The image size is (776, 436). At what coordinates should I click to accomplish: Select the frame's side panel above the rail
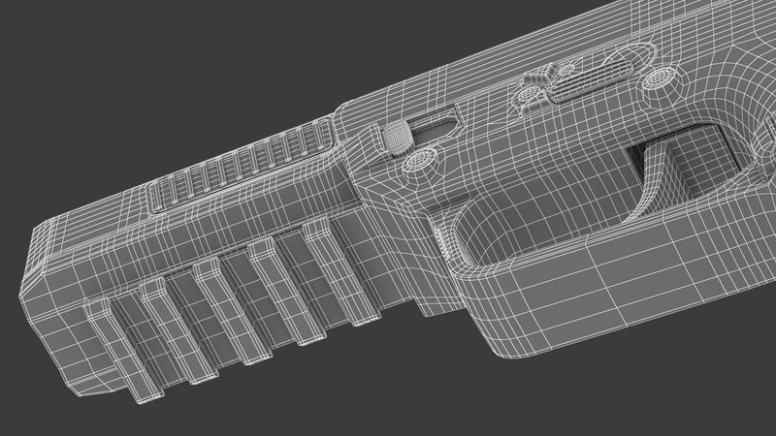(x=194, y=228)
